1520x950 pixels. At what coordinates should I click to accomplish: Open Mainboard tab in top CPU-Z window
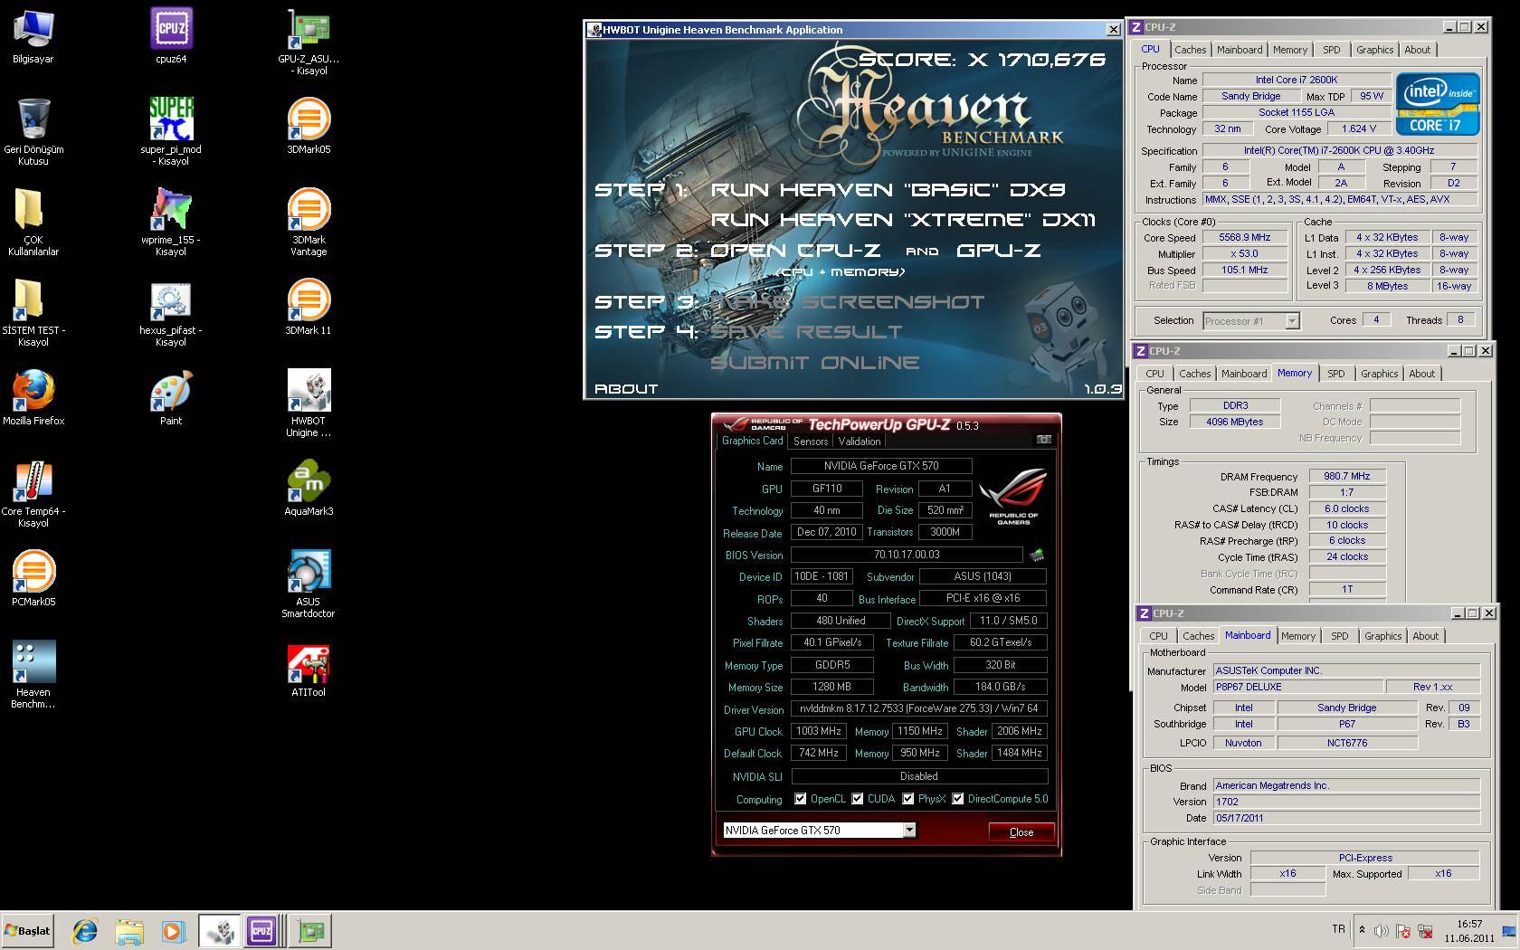[1239, 50]
